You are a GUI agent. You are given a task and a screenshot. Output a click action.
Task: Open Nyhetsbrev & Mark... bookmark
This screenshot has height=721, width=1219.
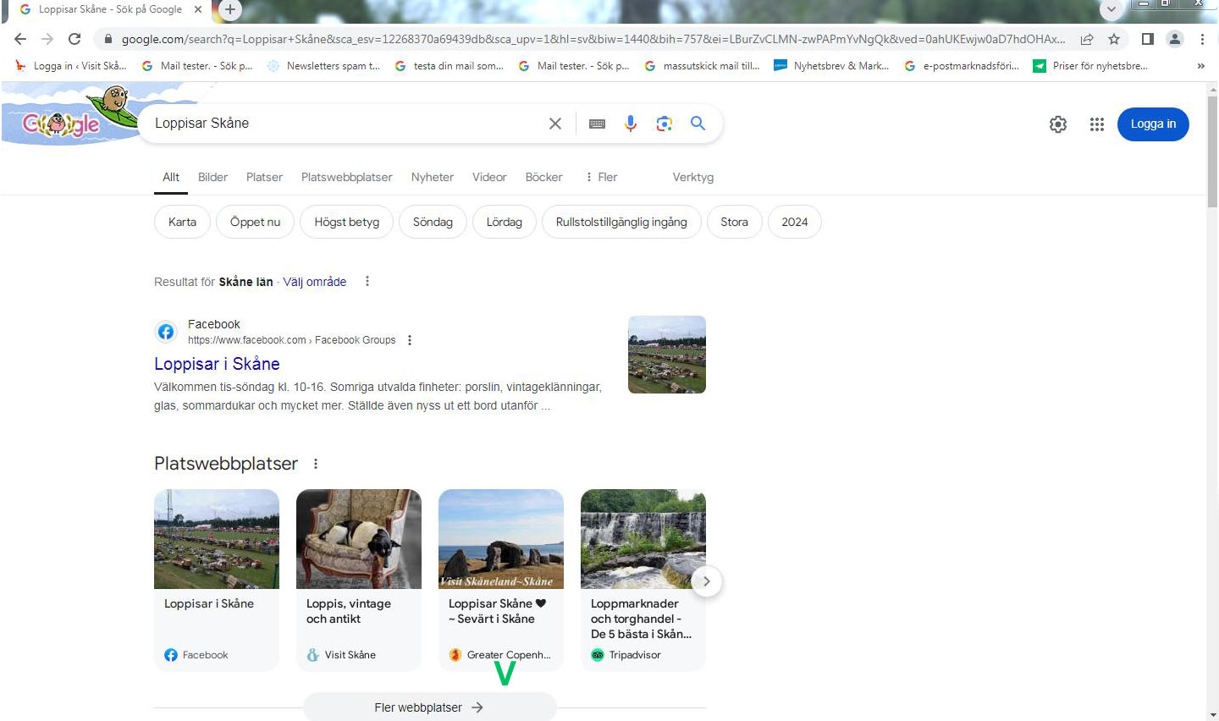coord(831,66)
